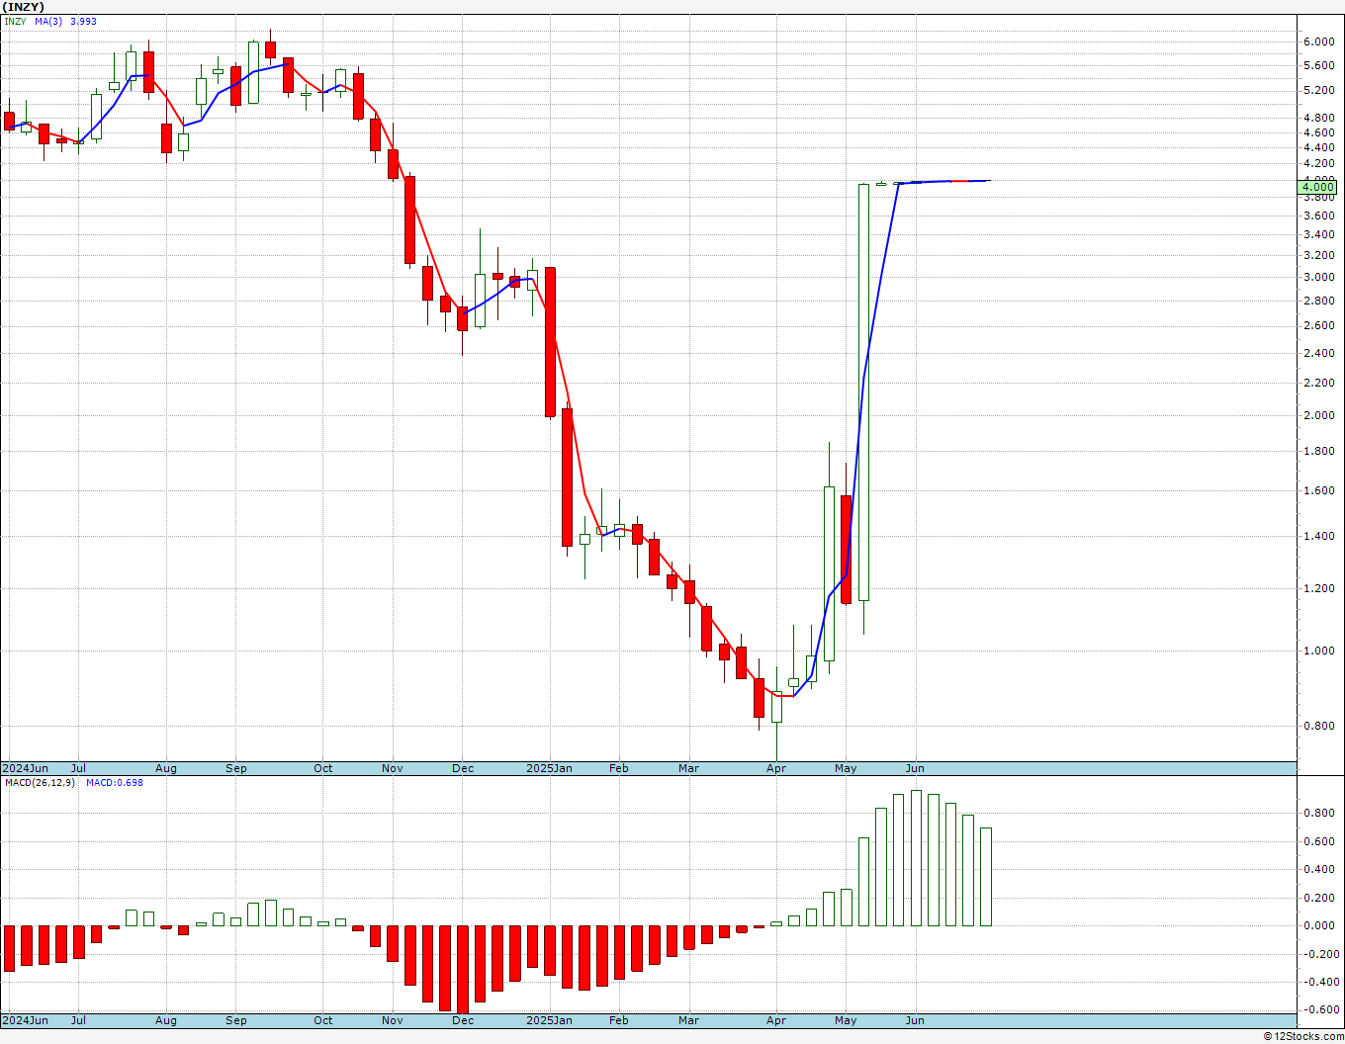Click 2024Jun on the MACD panel time axis
1345x1044 pixels.
coord(25,1020)
